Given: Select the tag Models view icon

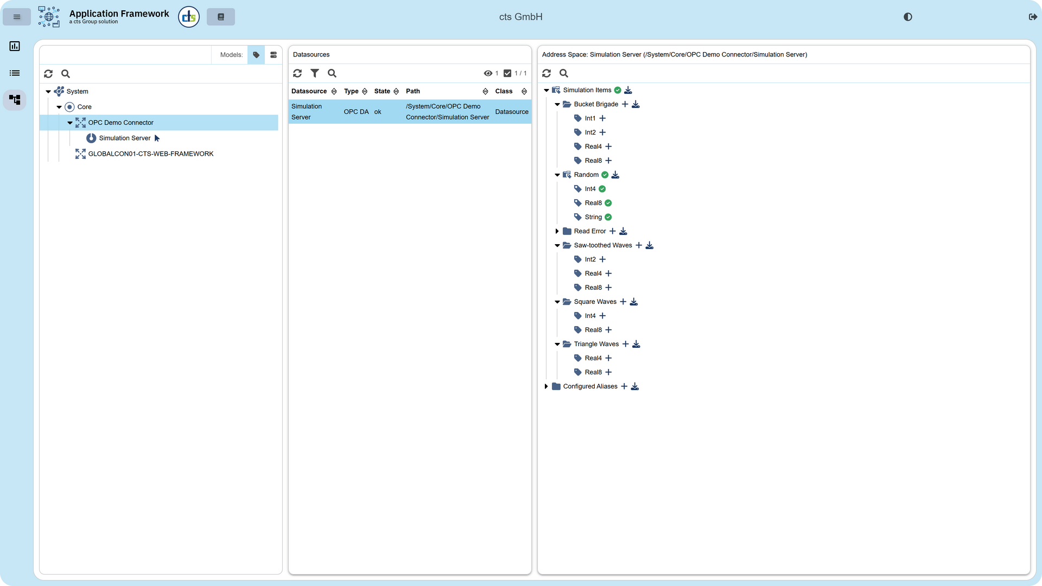Looking at the screenshot, I should [256, 55].
